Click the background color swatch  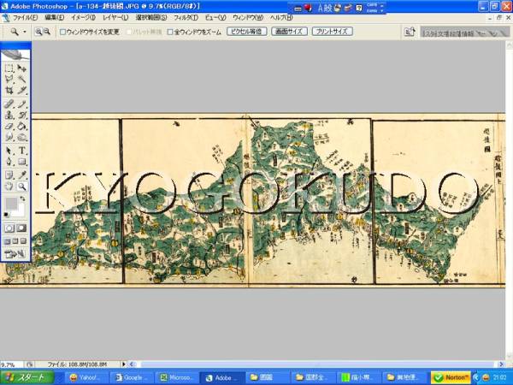21,211
